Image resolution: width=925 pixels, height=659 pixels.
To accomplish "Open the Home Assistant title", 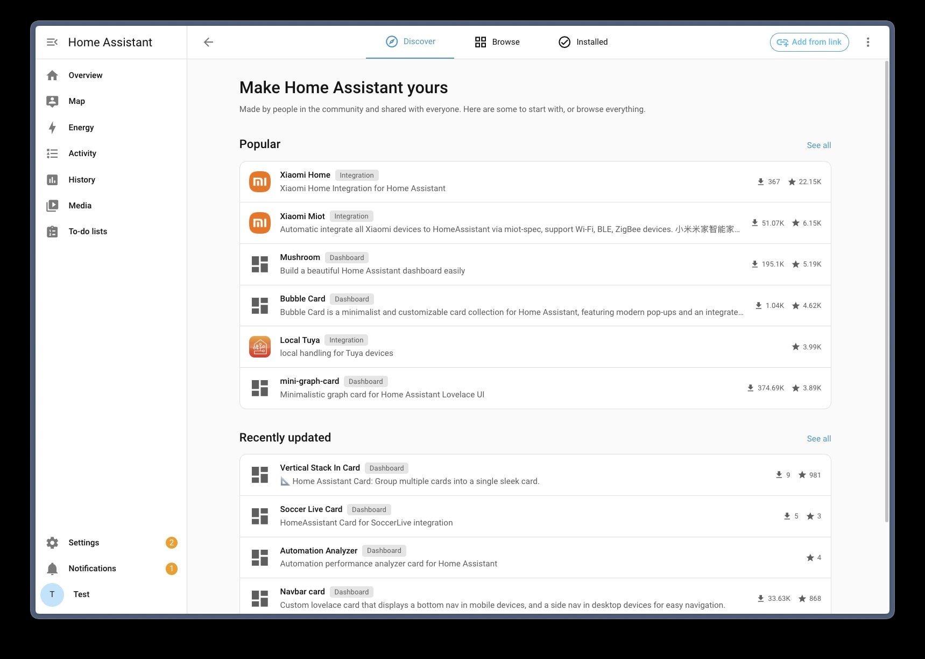I will click(x=110, y=42).
